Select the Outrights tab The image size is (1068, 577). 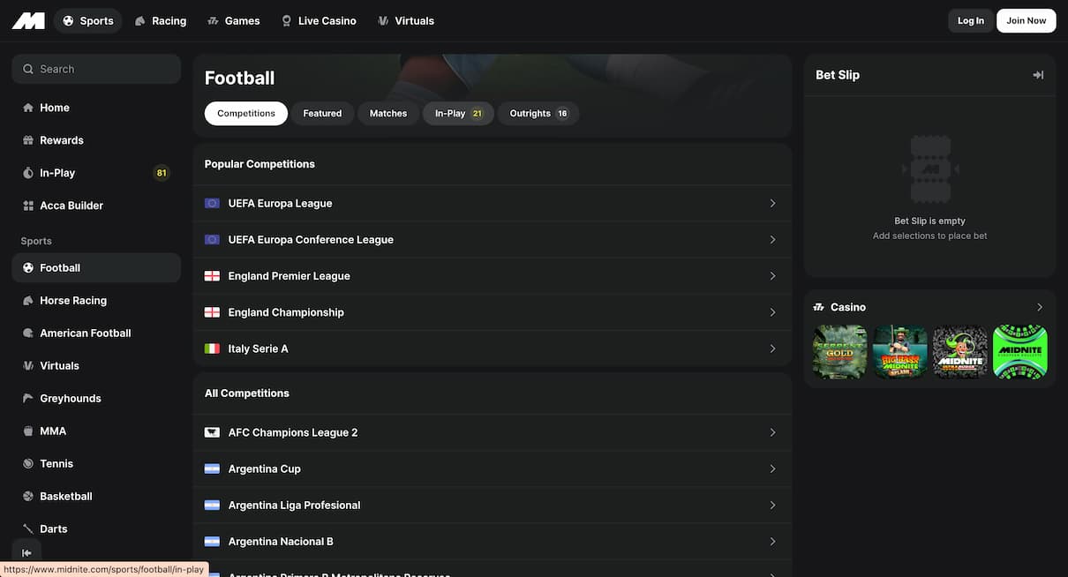click(x=538, y=114)
